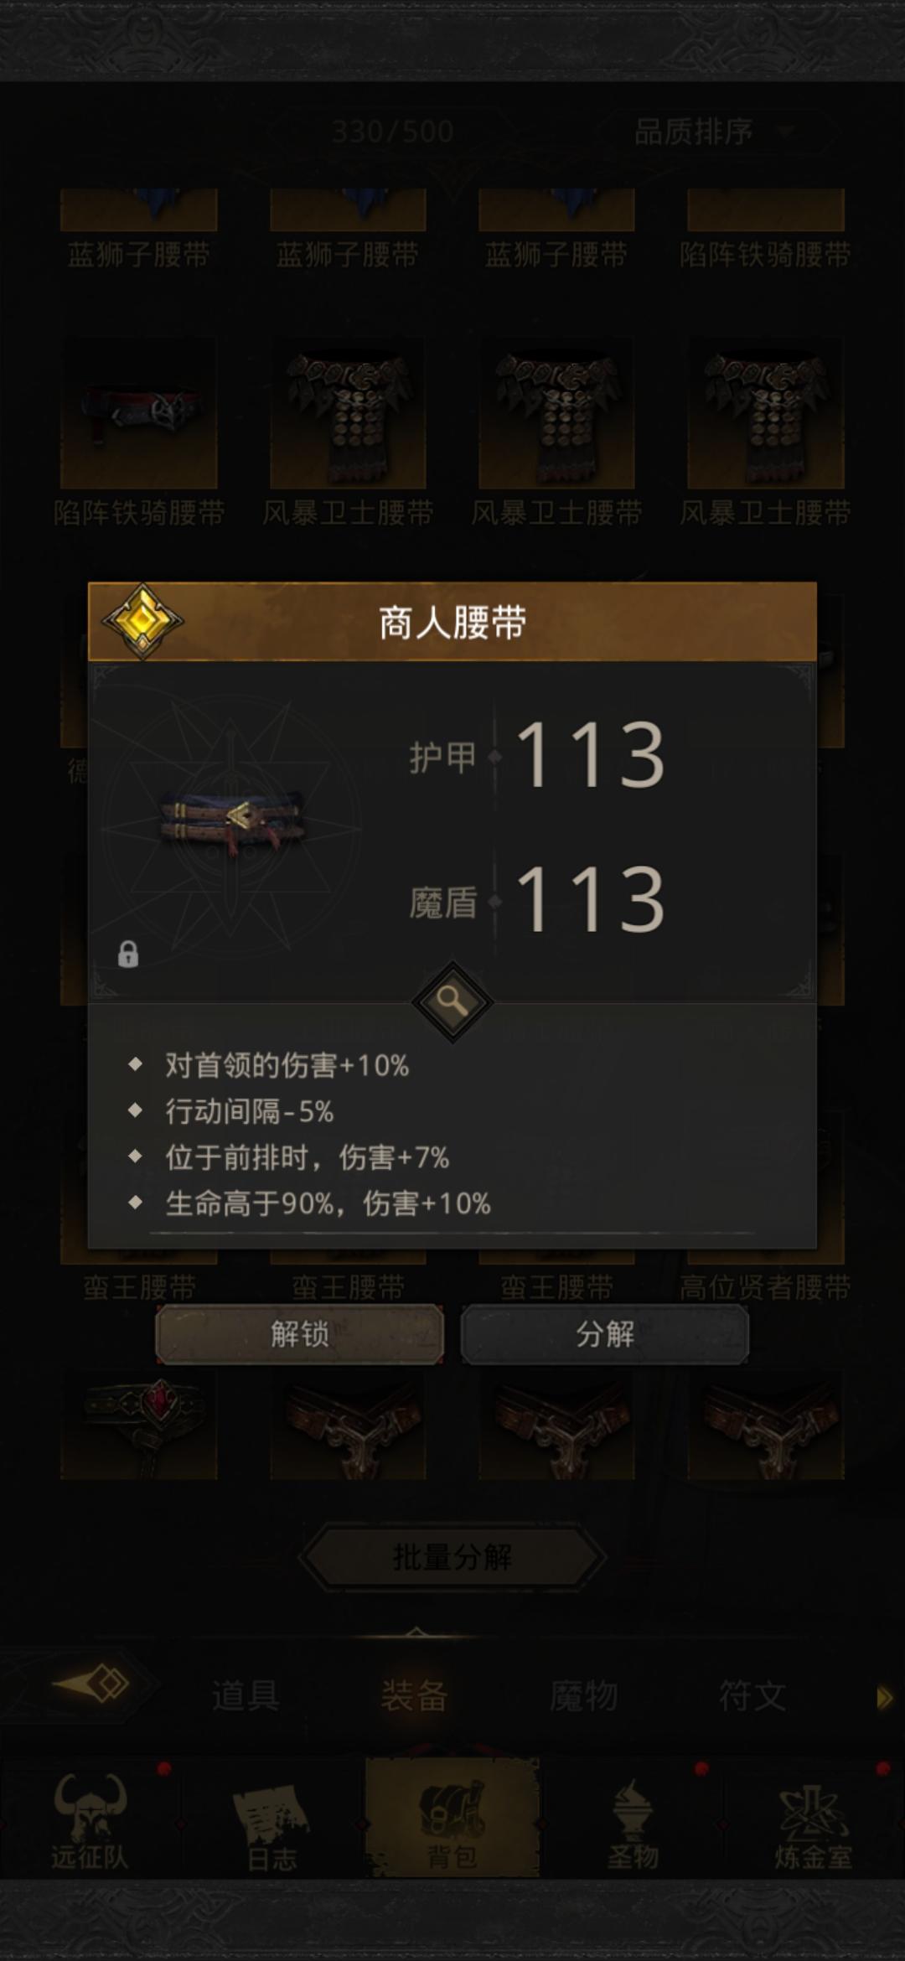Switch to the 魔物 monsters tab
This screenshot has height=1961, width=905.
(583, 1695)
